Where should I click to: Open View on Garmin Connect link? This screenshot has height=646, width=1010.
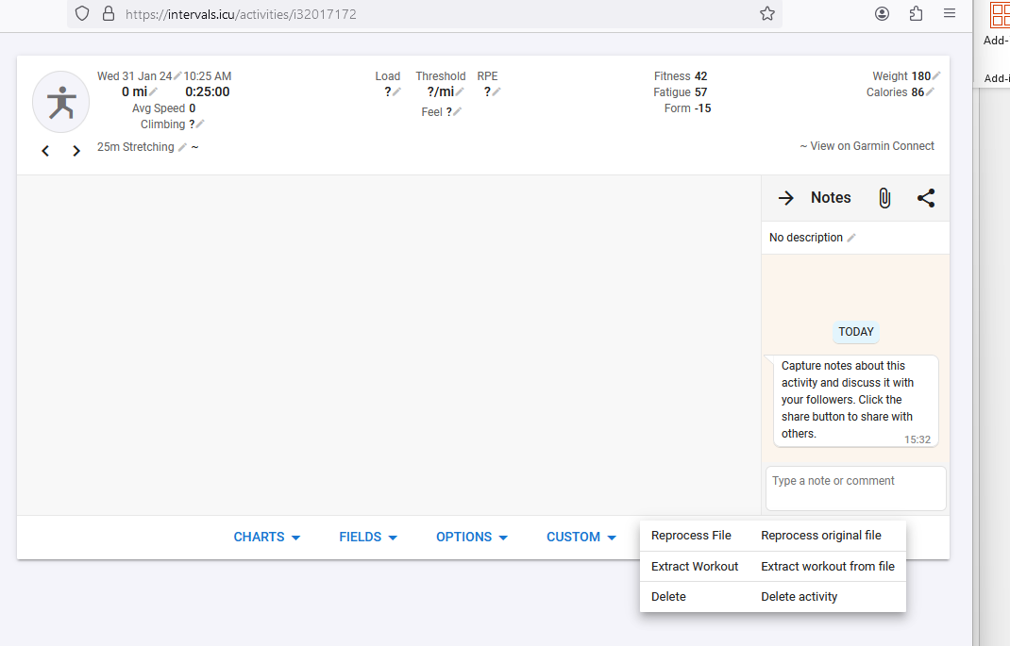pos(872,146)
